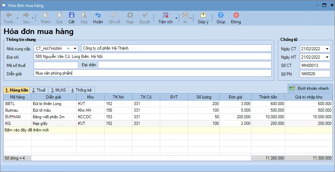335x172 pixels.
Task: Select the BBTL item code cell
Action: (17, 104)
